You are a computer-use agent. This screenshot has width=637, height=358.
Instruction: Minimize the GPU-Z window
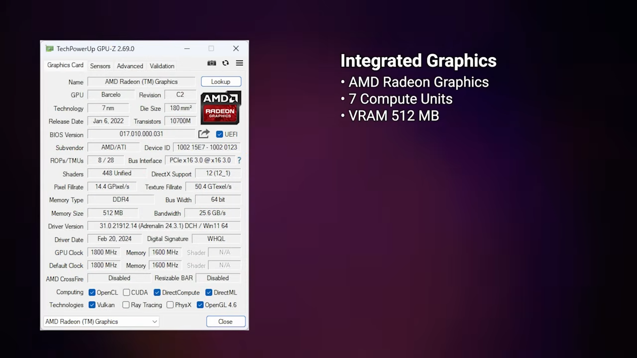187,49
